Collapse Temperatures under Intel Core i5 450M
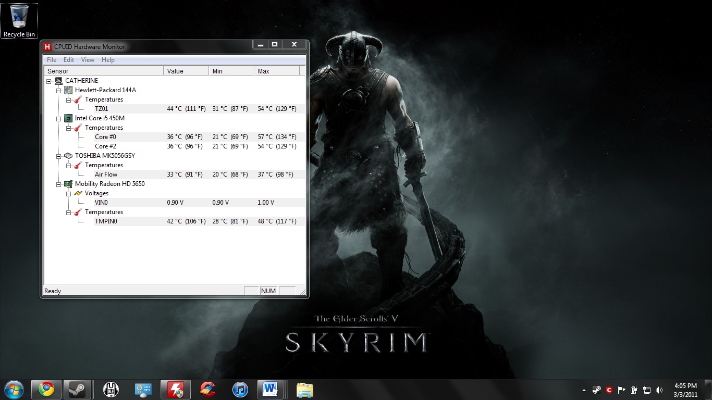Viewport: 712px width, 400px height. [69, 128]
